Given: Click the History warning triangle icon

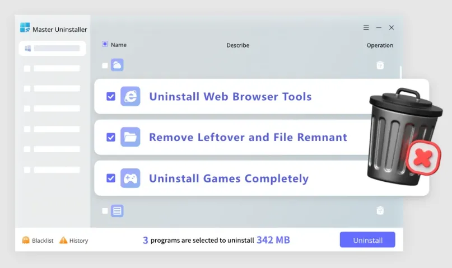Looking at the screenshot, I should coord(63,240).
